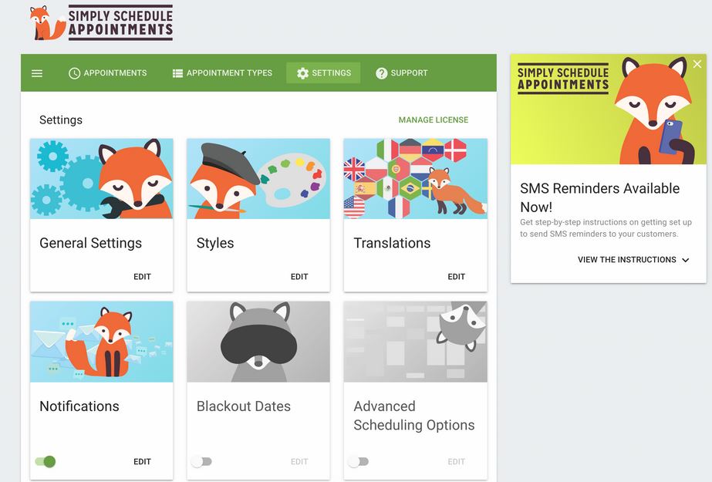Image resolution: width=712 pixels, height=482 pixels.
Task: Click the disabled Edit under Blackout Dates
Action: tap(299, 462)
